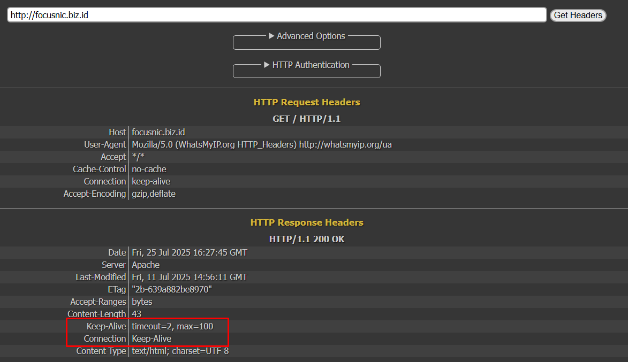Click the Server value Apache
Screen dimensions: 628x362
point(146,265)
